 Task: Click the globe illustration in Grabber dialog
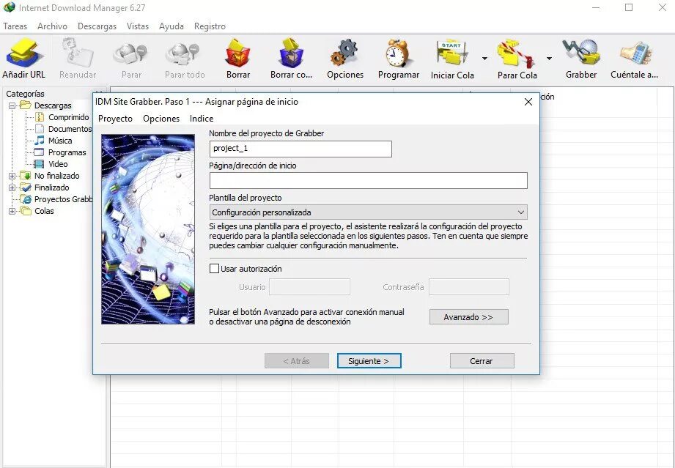[148, 229]
